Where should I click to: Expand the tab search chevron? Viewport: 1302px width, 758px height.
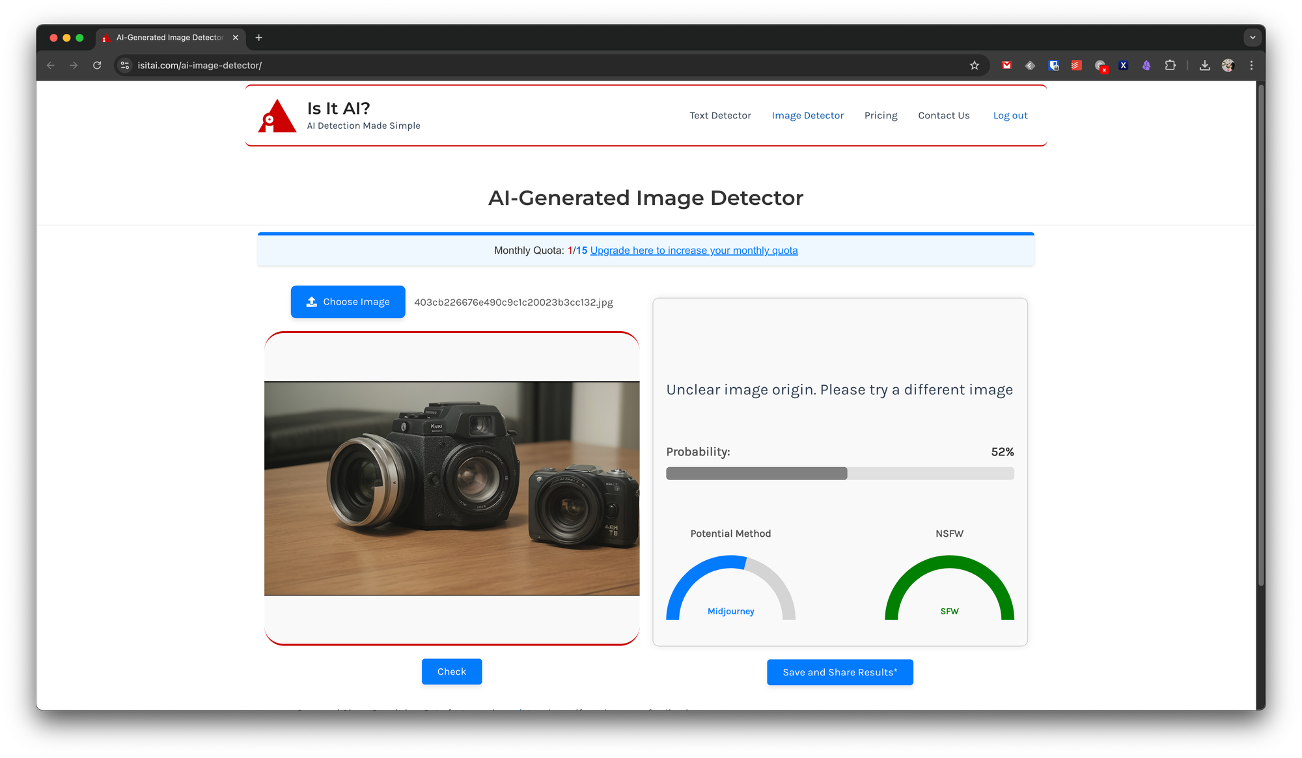[1253, 38]
